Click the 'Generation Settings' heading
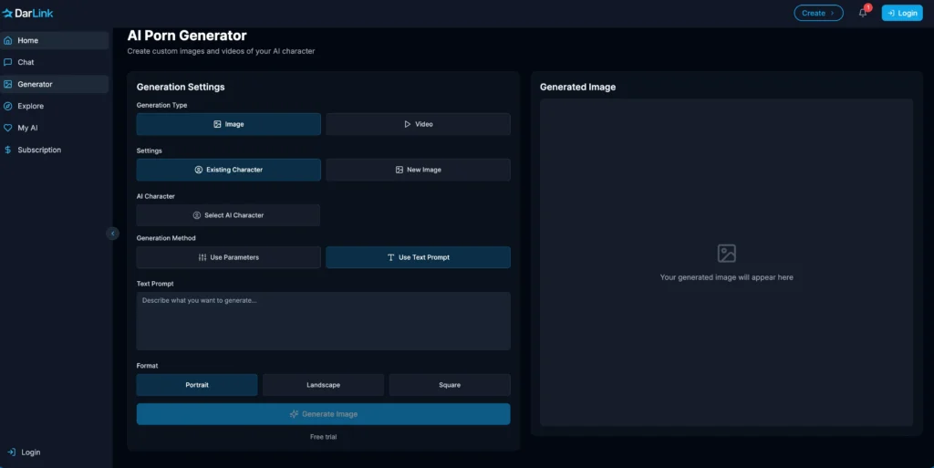 pos(181,87)
